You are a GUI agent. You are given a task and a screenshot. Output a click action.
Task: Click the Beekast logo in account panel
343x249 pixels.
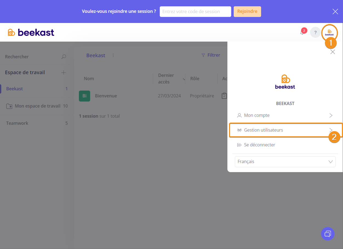click(285, 82)
